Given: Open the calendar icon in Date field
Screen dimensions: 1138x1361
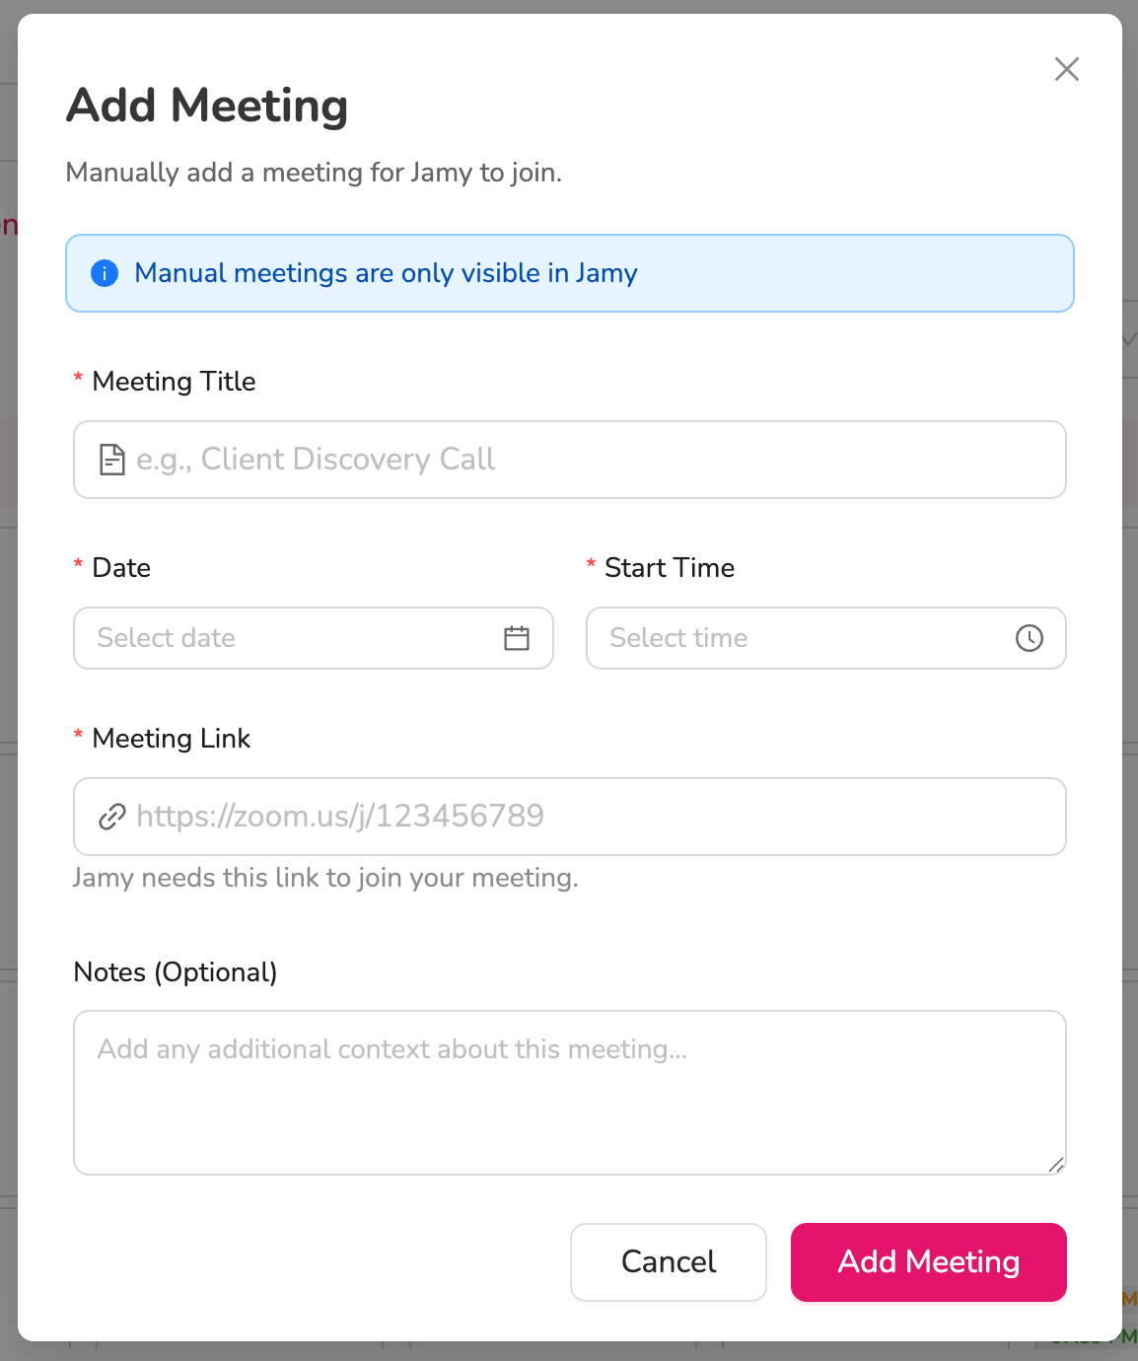Looking at the screenshot, I should 517,638.
